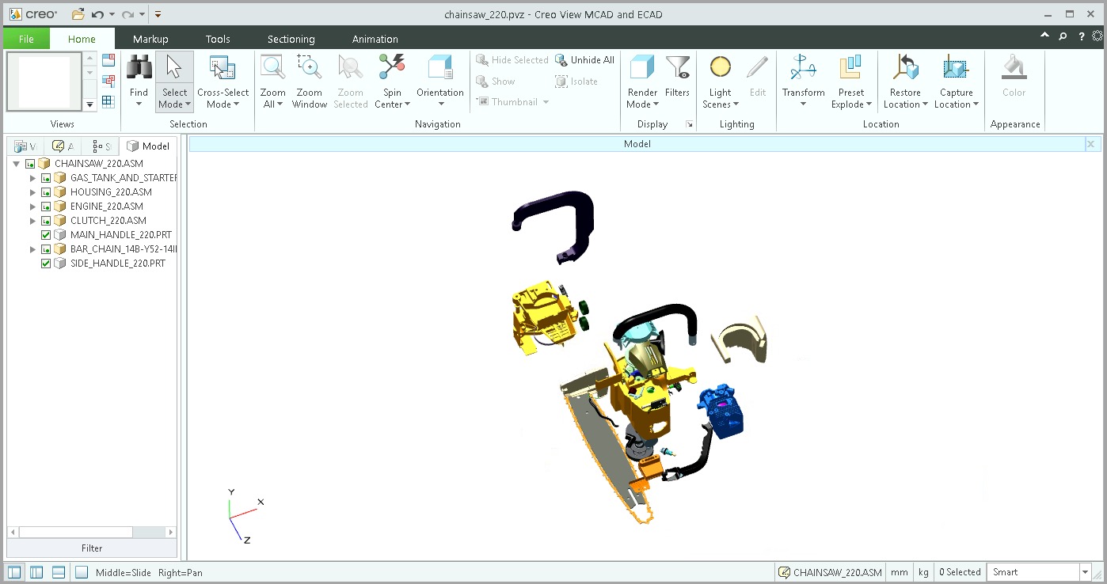Image resolution: width=1107 pixels, height=584 pixels.
Task: Click the Filters funnel icon
Action: [x=677, y=69]
